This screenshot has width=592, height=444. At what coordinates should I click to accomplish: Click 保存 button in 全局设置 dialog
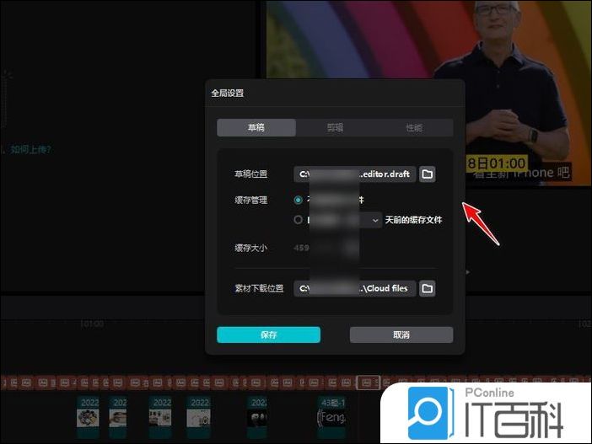click(269, 334)
